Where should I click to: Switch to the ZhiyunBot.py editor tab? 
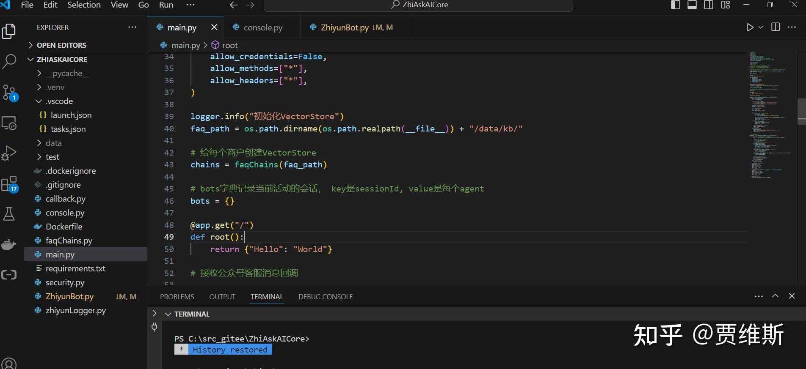355,27
